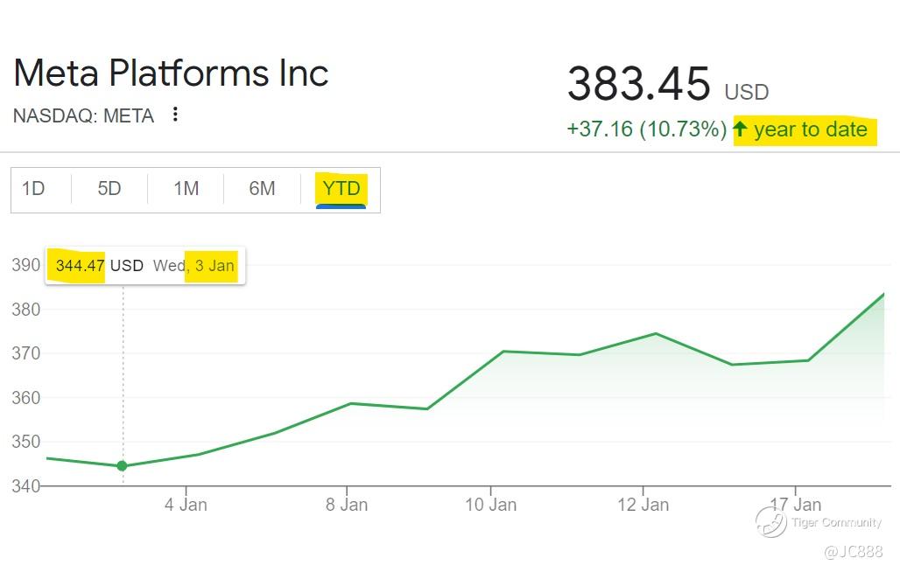The height and width of the screenshot is (572, 900).
Task: Click the 390 y-axis price label
Action: pos(25,265)
